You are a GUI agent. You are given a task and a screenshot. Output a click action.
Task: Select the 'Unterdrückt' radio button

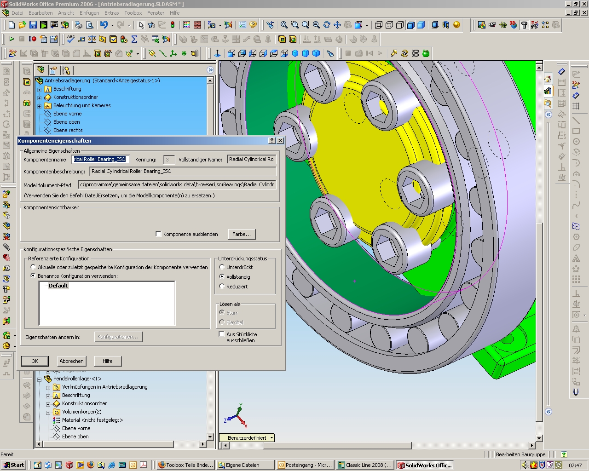(222, 267)
